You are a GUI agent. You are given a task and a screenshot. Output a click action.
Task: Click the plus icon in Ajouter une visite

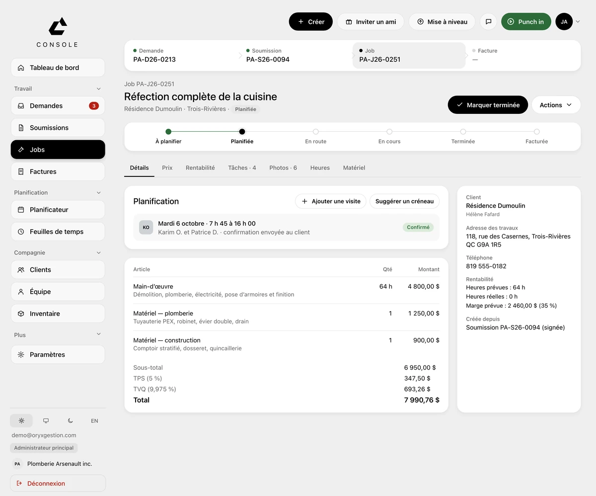304,201
